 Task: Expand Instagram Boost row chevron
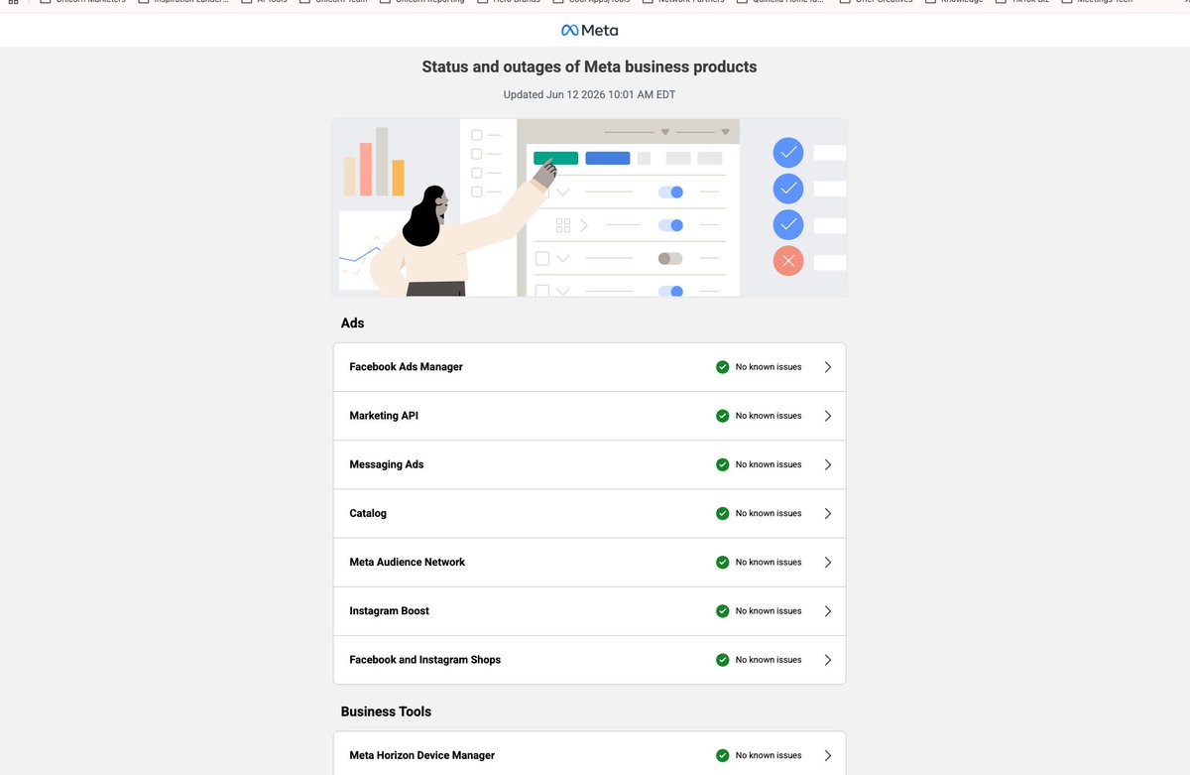point(828,611)
